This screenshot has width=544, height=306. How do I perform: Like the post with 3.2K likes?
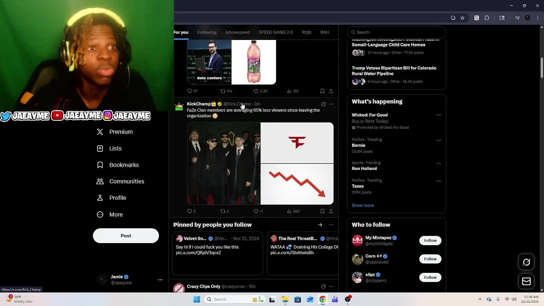coord(260,91)
